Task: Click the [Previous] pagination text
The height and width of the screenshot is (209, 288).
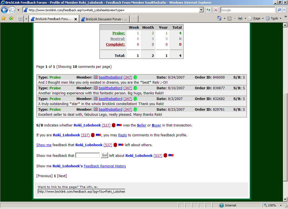Action: click(x=44, y=176)
